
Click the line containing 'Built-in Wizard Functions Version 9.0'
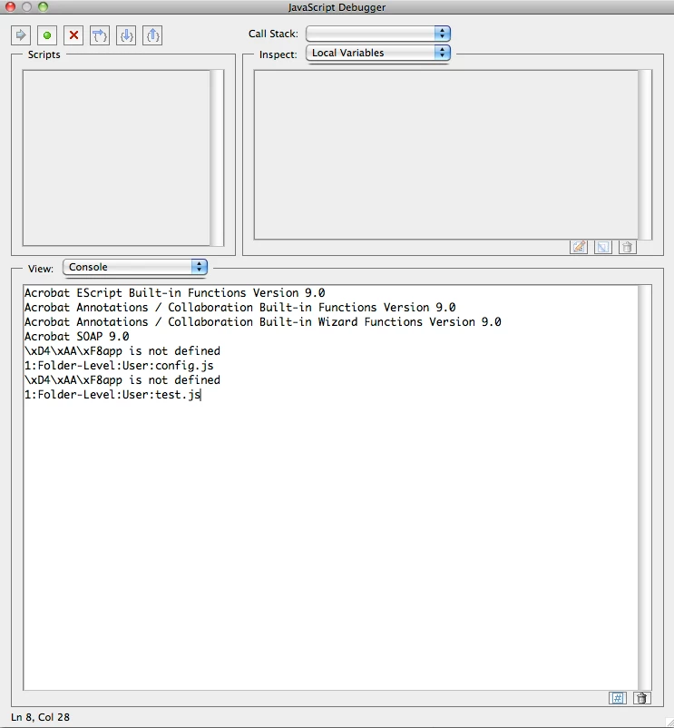click(263, 321)
